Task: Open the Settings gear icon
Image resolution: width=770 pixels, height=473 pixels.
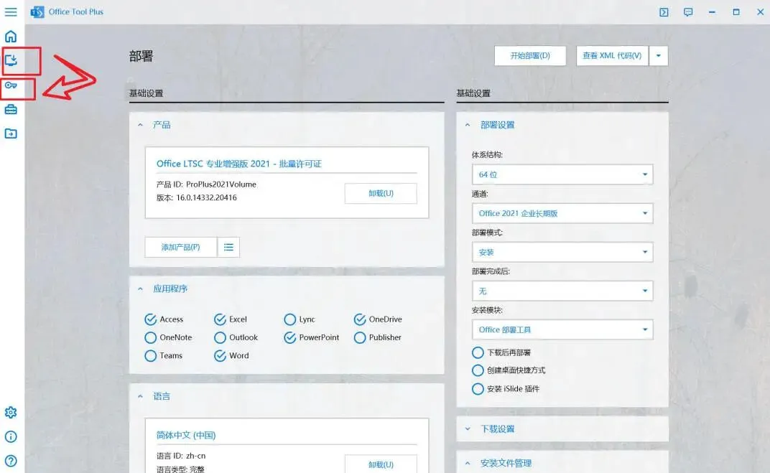Action: 11,413
